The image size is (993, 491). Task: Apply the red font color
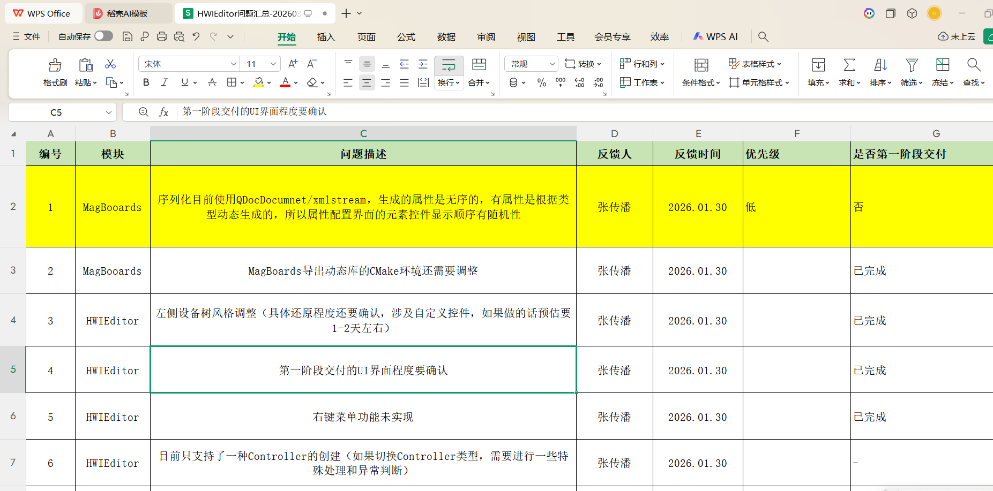coord(286,82)
